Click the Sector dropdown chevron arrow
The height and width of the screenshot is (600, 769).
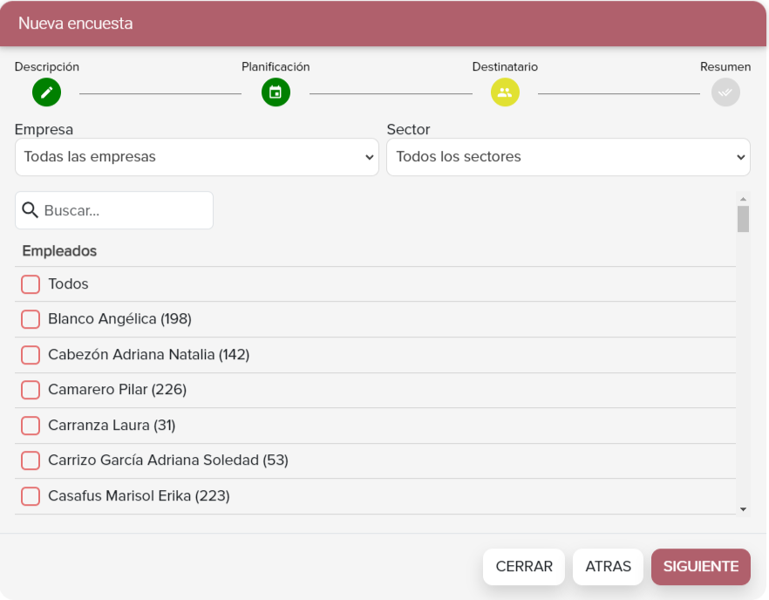coord(740,158)
